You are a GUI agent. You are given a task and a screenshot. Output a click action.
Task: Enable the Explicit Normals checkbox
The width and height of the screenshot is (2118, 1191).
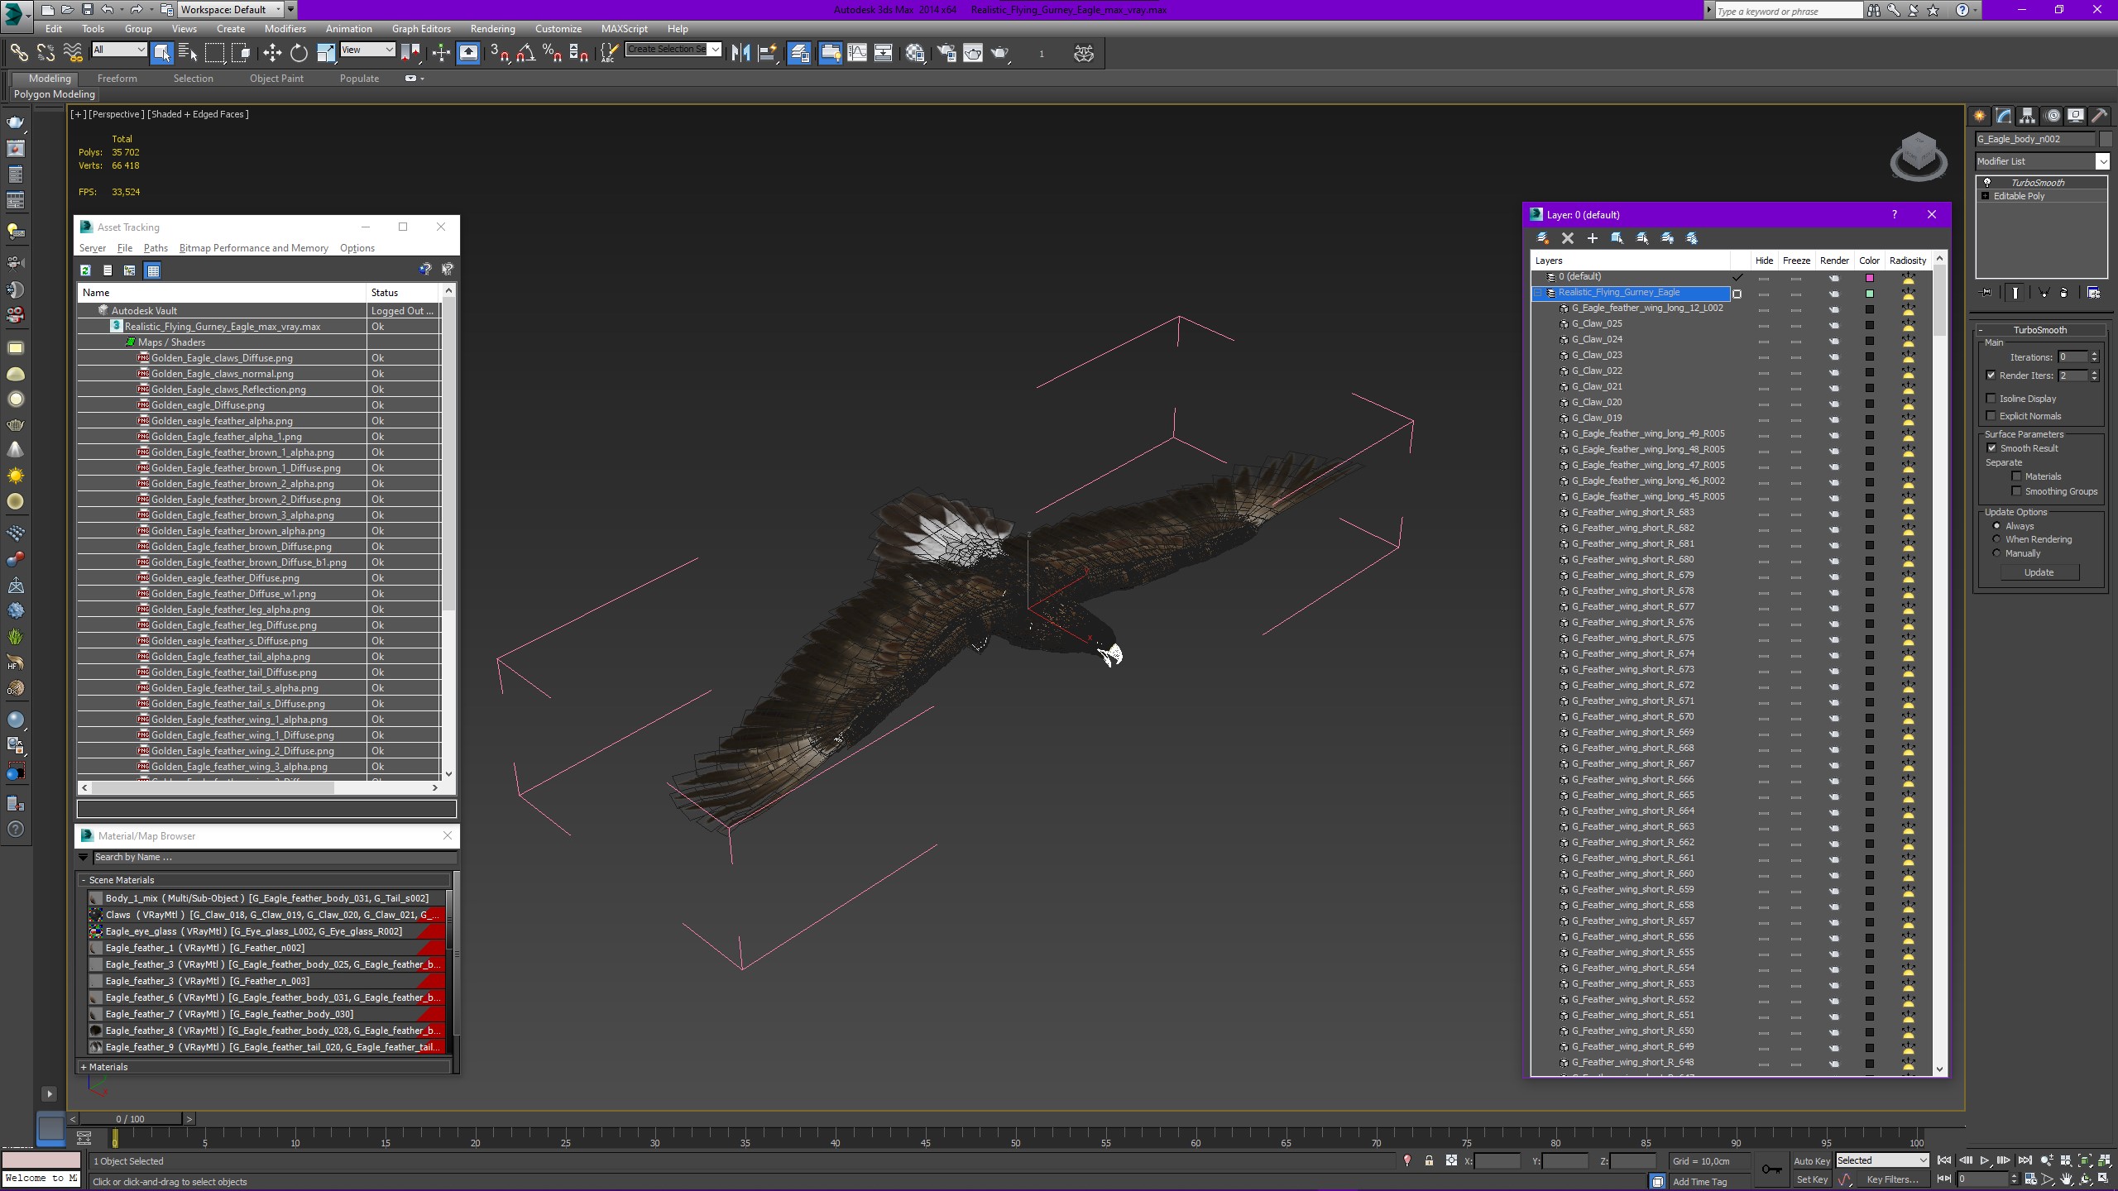point(1991,416)
